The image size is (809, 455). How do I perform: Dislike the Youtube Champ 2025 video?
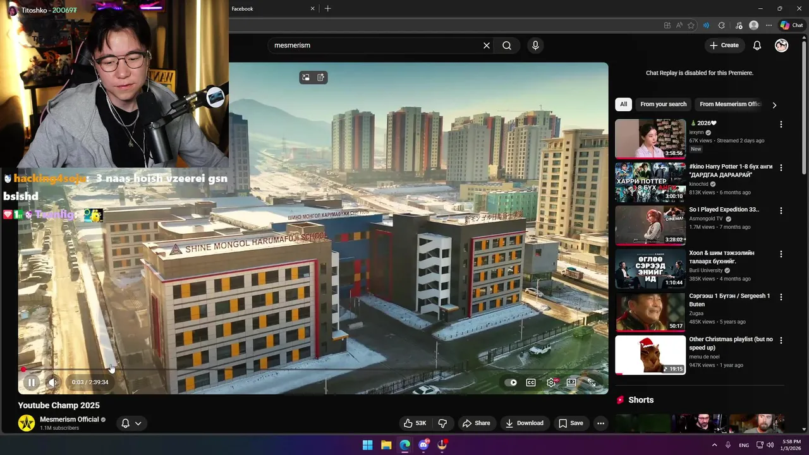click(x=442, y=423)
